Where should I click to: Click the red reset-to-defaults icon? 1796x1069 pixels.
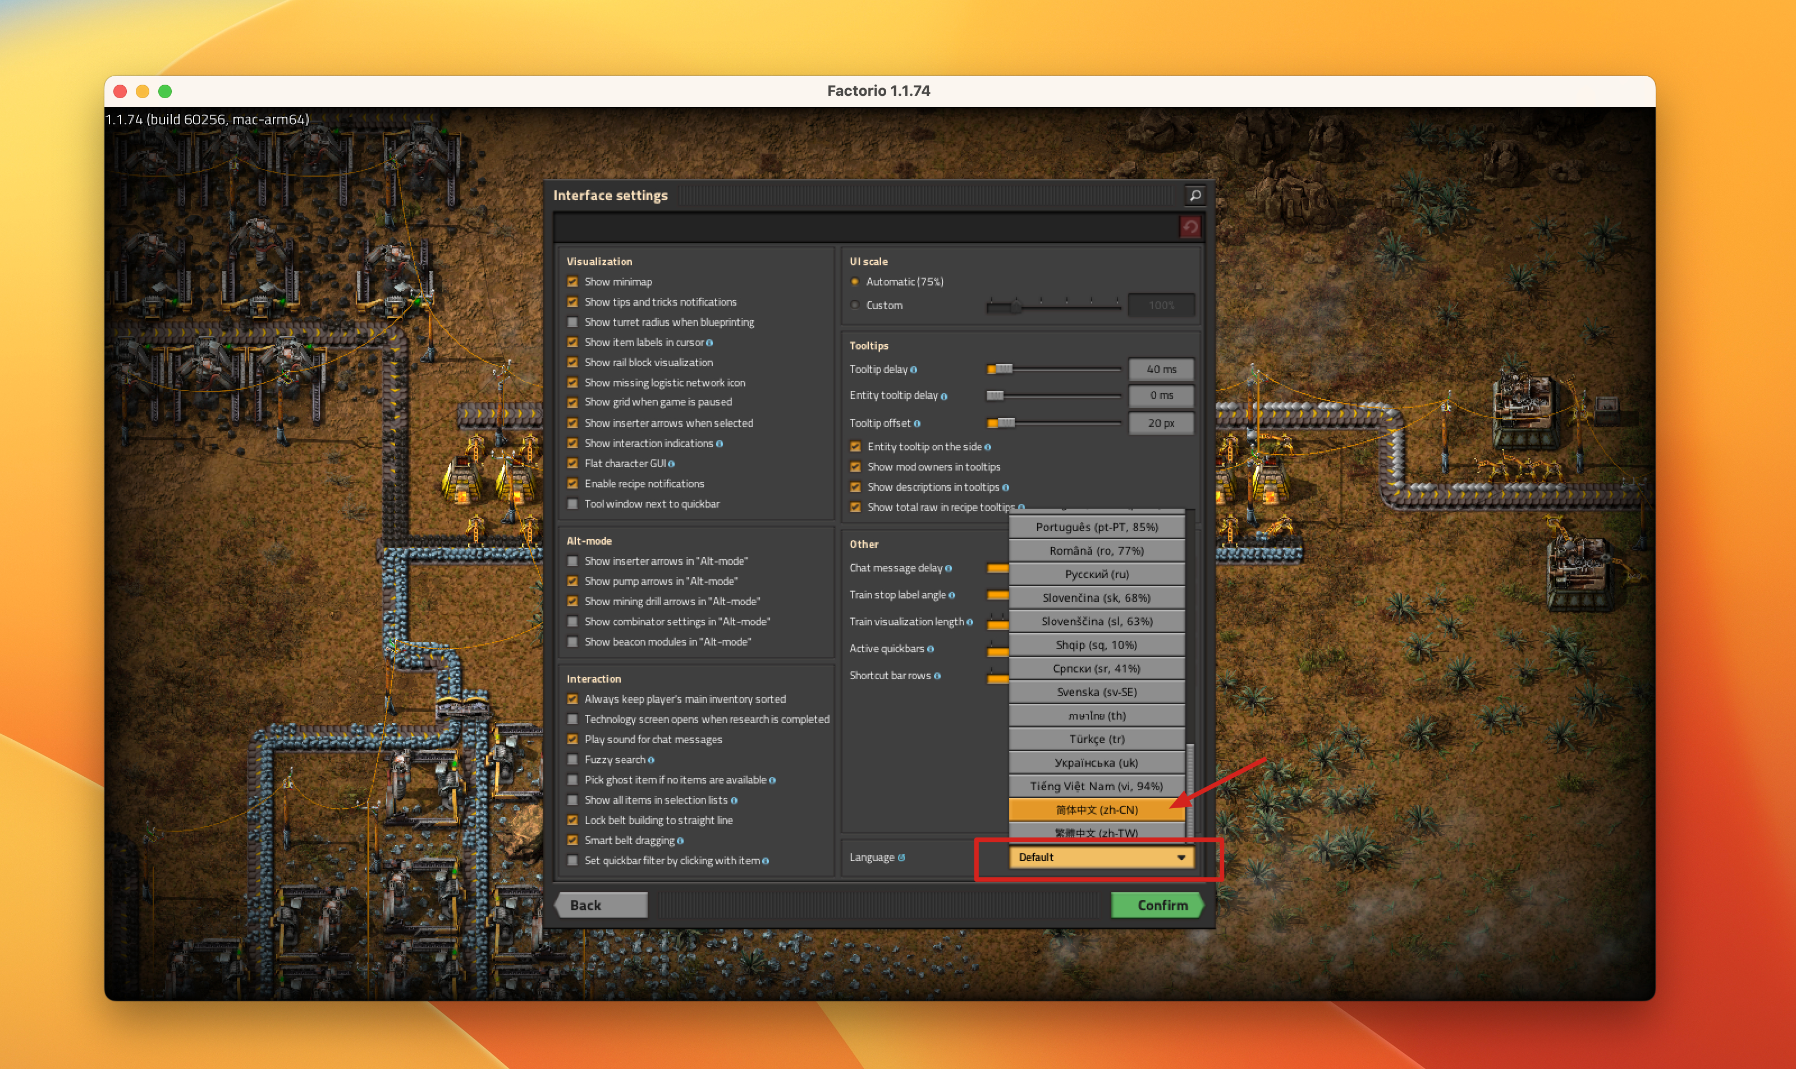(x=1190, y=228)
